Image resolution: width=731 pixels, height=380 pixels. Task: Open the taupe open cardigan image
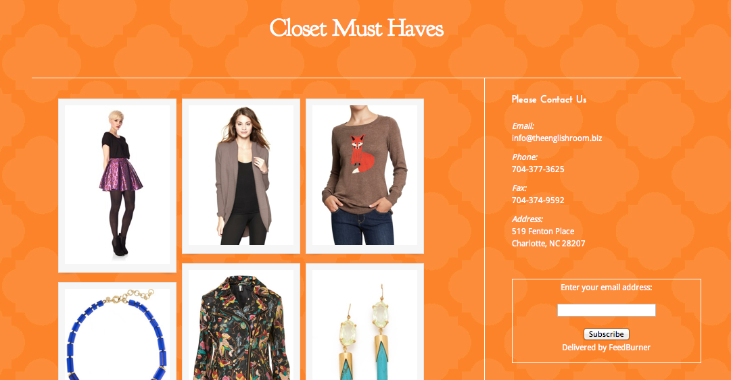241,175
